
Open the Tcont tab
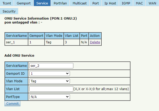(7, 3)
